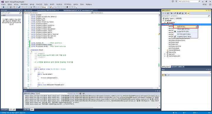Click the Find in Files toolbar icon
The width and height of the screenshot is (212, 114).
click(51, 7)
